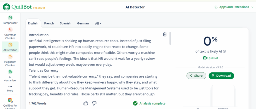This screenshot has height=109, width=256.
Task: Delete the text with the trash icon
Action: click(165, 34)
